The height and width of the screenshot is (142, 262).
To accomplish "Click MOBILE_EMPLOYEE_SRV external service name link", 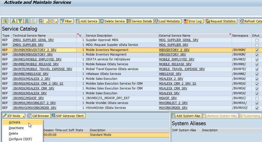I will coord(177,59).
